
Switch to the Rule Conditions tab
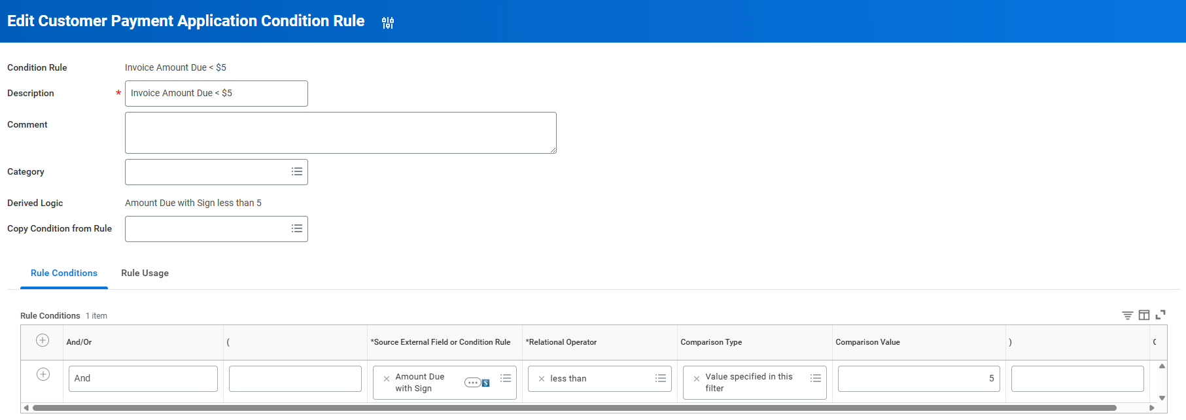point(64,273)
